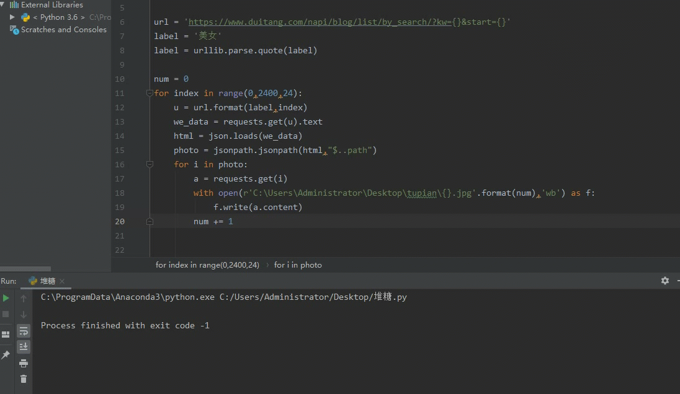This screenshot has height=394, width=680.
Task: Toggle scroll to end of output
Action: click(x=24, y=347)
